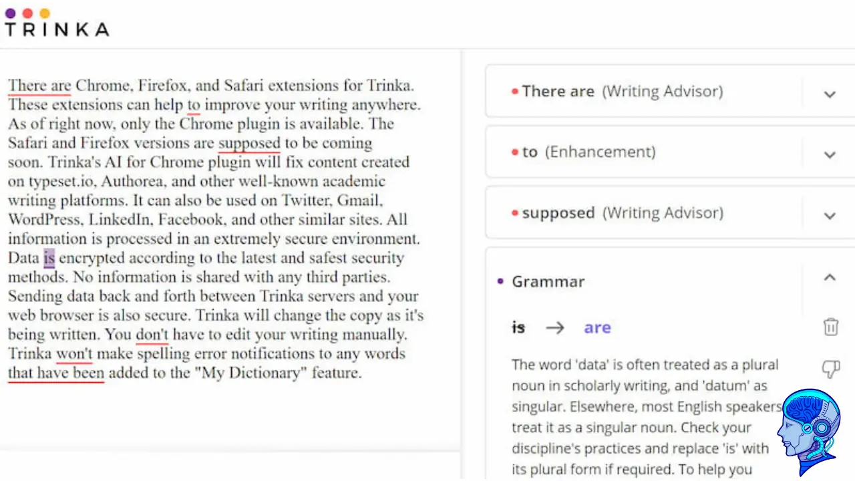This screenshot has height=481, width=855.
Task: Expand the to Enhancement card
Action: point(830,154)
